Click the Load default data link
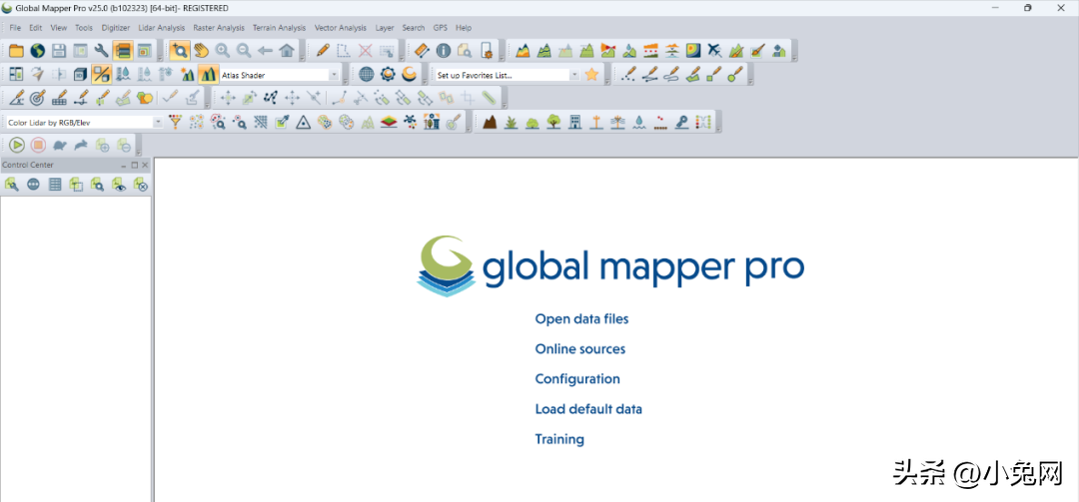1079x502 pixels. pos(588,409)
